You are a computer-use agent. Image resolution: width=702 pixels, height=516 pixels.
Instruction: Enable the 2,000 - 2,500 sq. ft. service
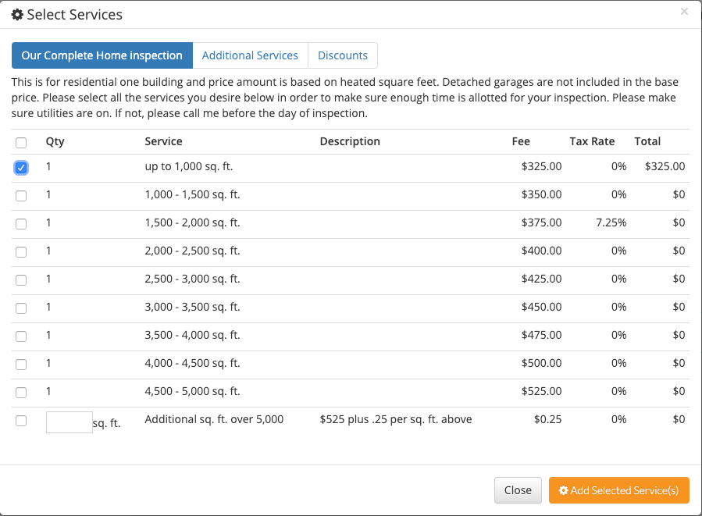21,252
